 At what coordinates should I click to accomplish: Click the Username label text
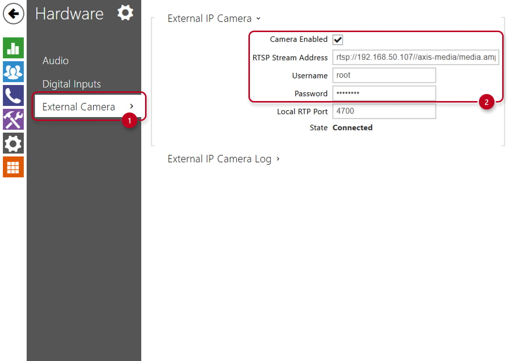[310, 76]
